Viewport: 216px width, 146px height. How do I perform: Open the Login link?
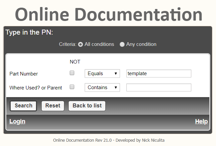[x=17, y=121]
